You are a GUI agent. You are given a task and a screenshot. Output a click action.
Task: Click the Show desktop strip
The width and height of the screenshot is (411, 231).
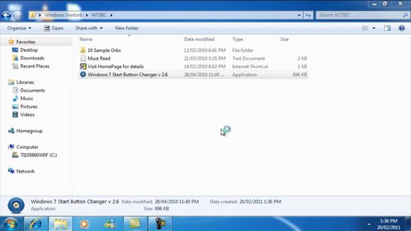click(x=408, y=224)
